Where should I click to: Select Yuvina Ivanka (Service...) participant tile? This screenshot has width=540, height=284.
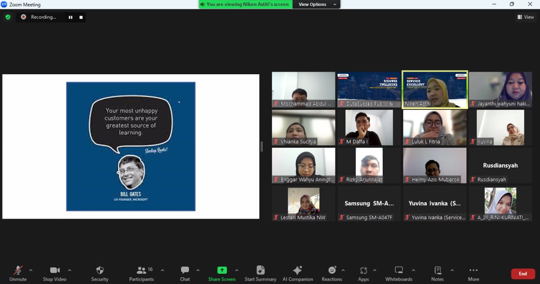[x=435, y=204]
